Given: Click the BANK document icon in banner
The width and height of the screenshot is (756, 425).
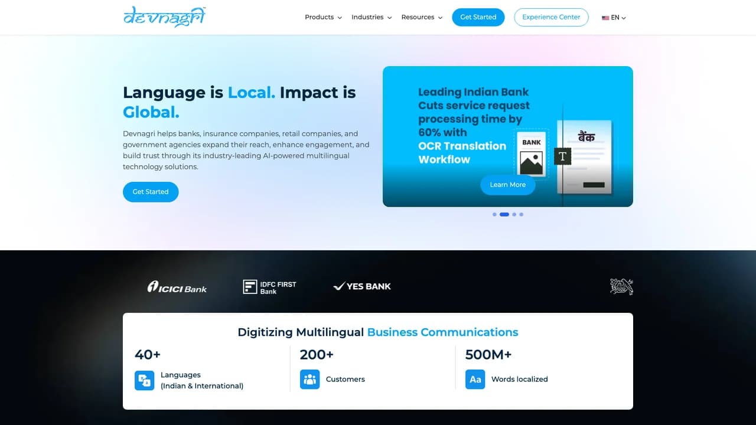Looking at the screenshot, I should point(532,153).
